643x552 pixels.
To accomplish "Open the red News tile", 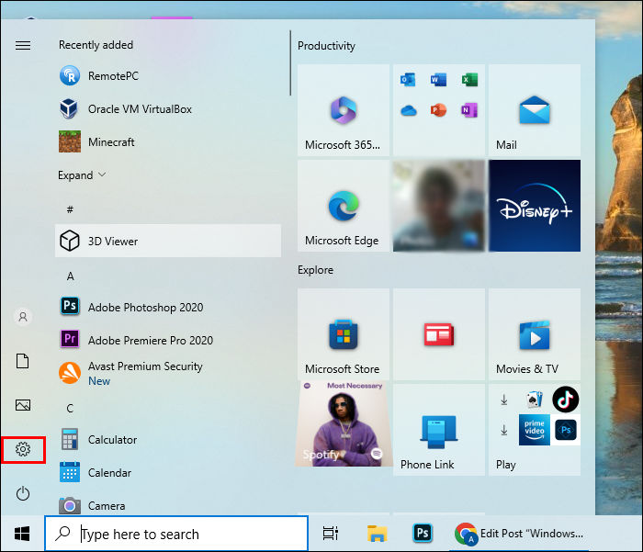I will (439, 333).
